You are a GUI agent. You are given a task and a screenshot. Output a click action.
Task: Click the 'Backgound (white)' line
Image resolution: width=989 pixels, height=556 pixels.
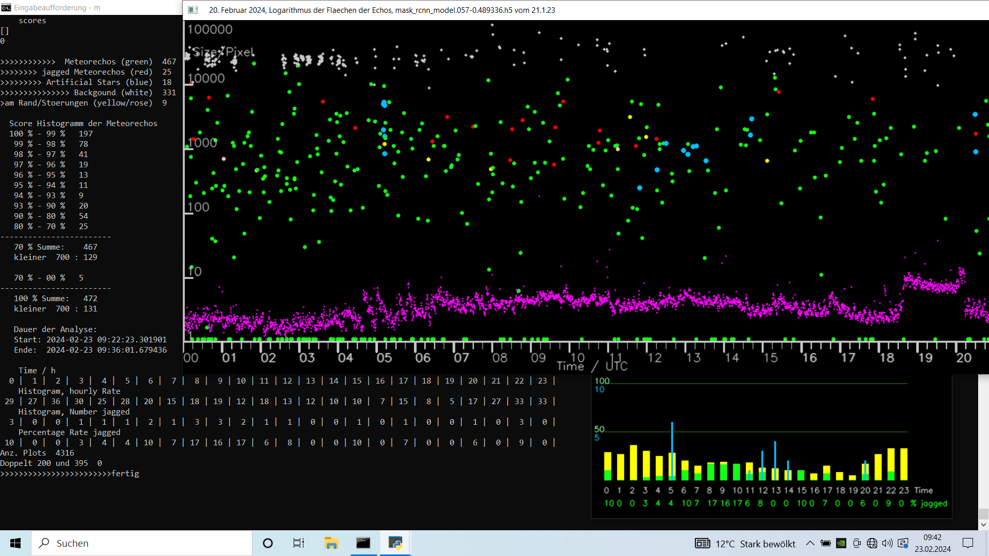tap(88, 93)
